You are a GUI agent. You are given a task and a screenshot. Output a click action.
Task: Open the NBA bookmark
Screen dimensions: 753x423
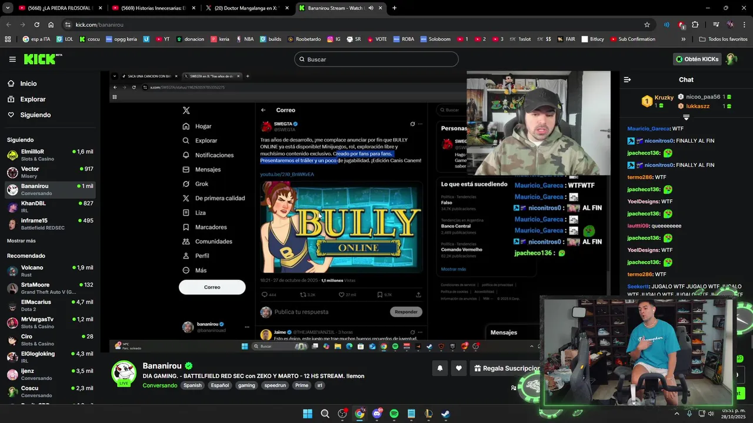(245, 39)
